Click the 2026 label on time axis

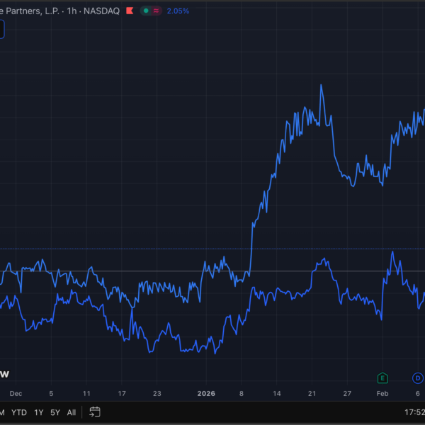[x=206, y=393]
